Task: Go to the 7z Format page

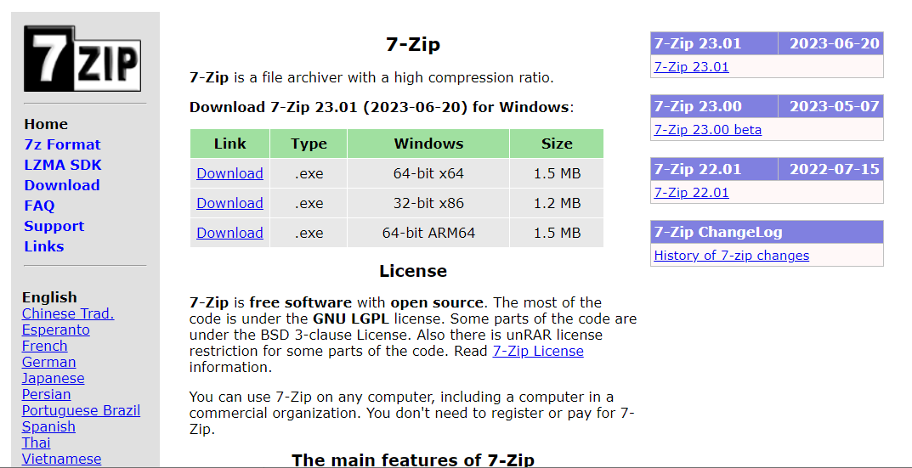Action: tap(62, 144)
